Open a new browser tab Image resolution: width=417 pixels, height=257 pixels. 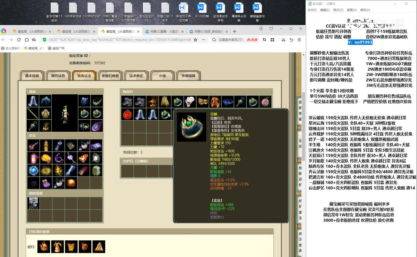(x=234, y=32)
